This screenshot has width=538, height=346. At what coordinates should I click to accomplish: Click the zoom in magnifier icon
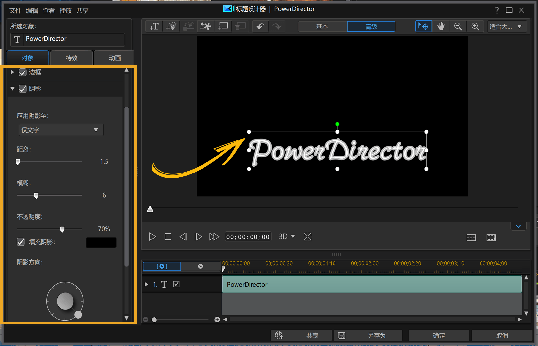tap(475, 26)
